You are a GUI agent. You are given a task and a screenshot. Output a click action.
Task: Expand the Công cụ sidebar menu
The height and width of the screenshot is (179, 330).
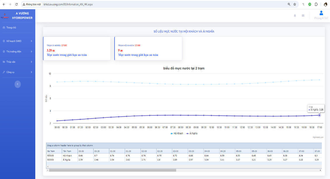point(17,72)
